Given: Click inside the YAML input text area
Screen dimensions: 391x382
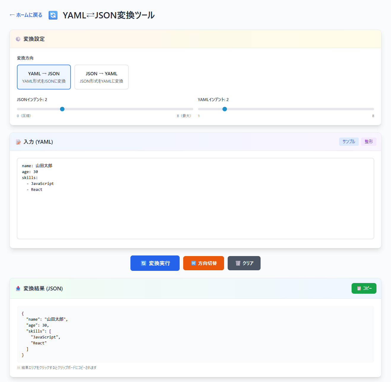Looking at the screenshot, I should 195,207.
